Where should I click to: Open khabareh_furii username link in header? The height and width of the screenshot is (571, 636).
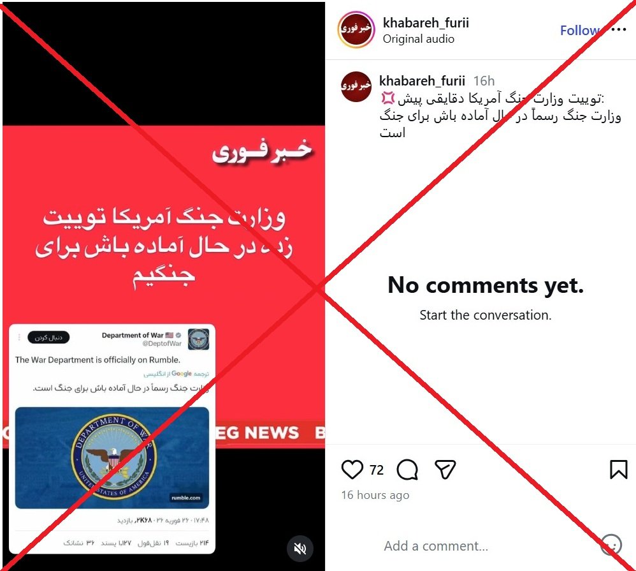426,23
